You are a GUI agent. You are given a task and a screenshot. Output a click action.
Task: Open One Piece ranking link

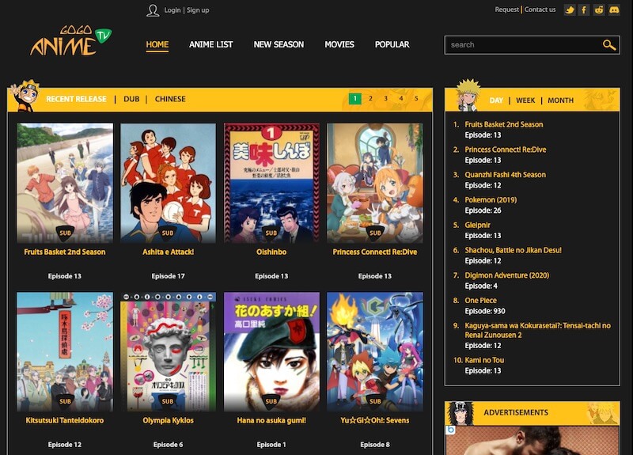pos(481,300)
